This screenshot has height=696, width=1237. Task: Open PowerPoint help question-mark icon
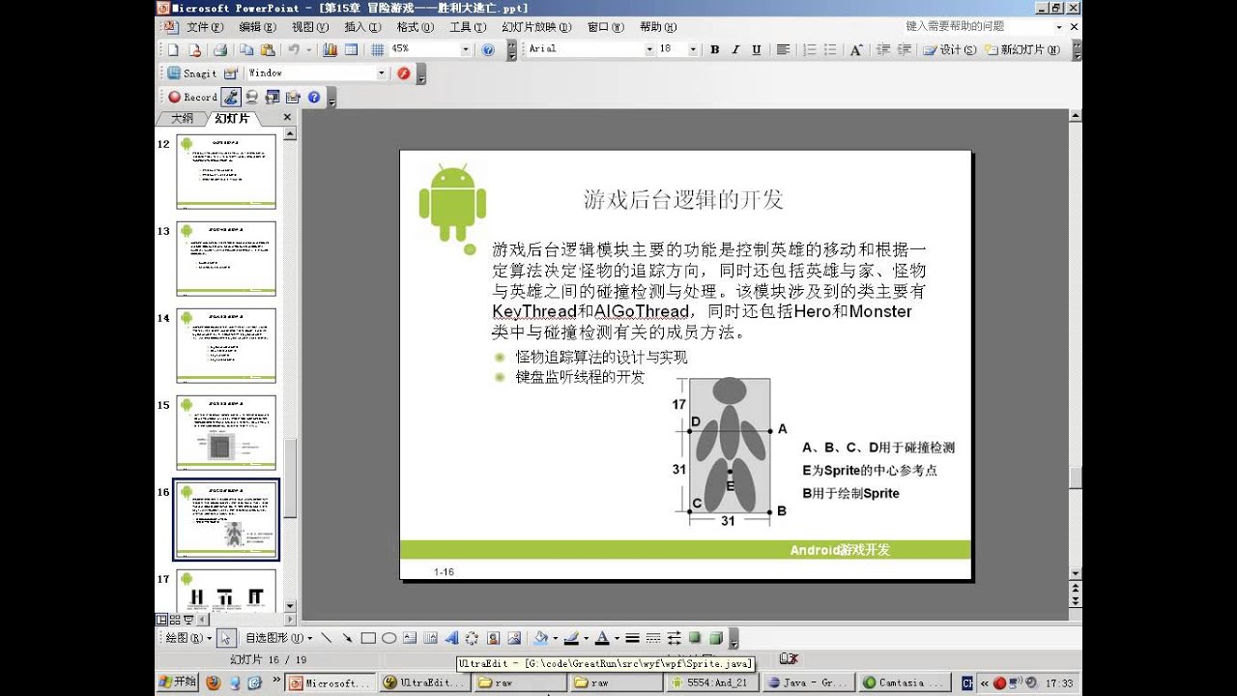point(488,50)
